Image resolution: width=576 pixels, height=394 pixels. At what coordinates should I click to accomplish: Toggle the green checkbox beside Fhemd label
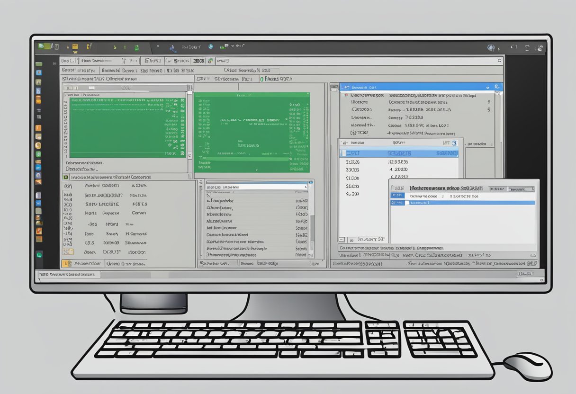pyautogui.click(x=261, y=80)
